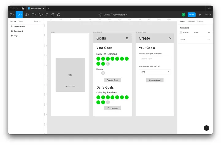This screenshot has width=221, height=145.
Task: Toggle background color visibility eye
Action: click(x=209, y=32)
